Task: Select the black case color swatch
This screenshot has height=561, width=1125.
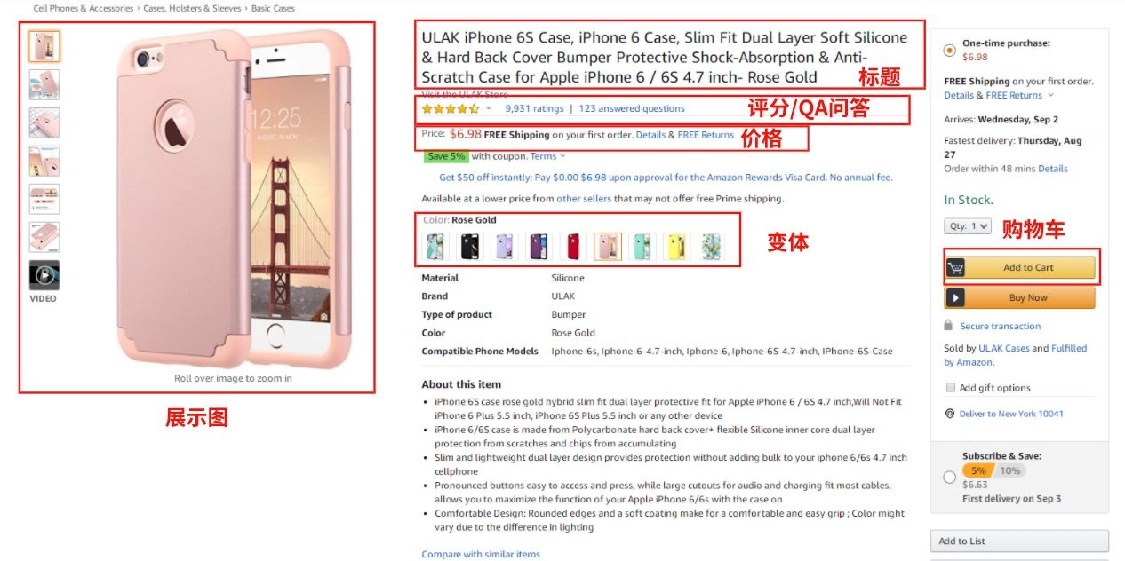Action: pos(470,246)
